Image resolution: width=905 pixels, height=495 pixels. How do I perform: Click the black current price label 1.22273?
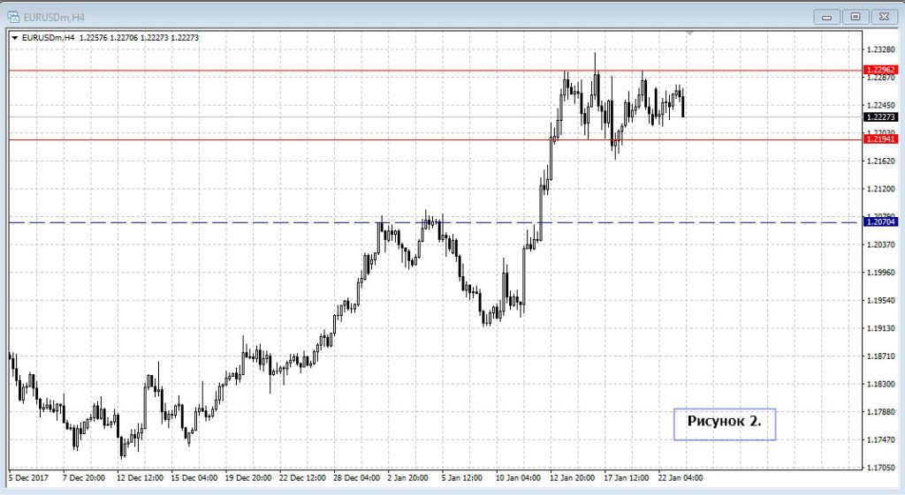click(x=881, y=116)
